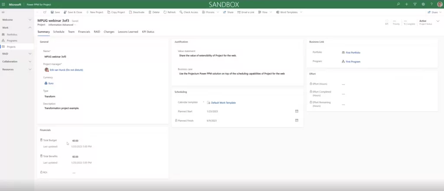Image resolution: width=444 pixels, height=191 pixels.
Task: Switch to the Schedule tab
Action: click(59, 32)
